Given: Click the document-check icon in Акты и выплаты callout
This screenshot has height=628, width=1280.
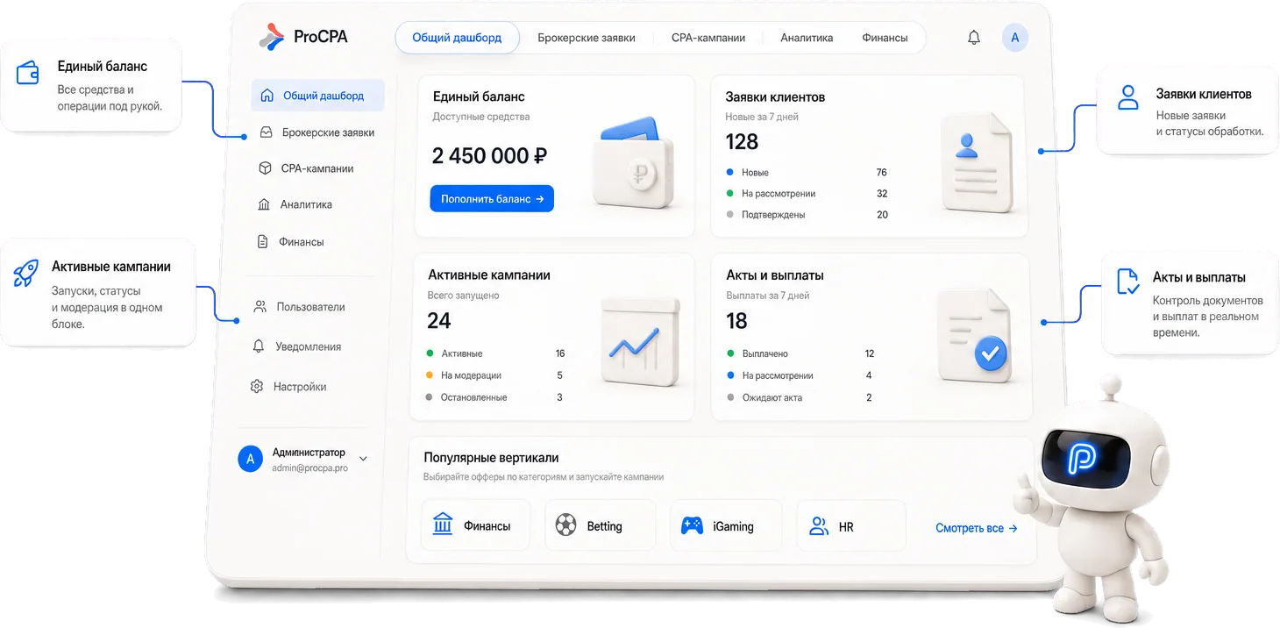Looking at the screenshot, I should click(1127, 282).
